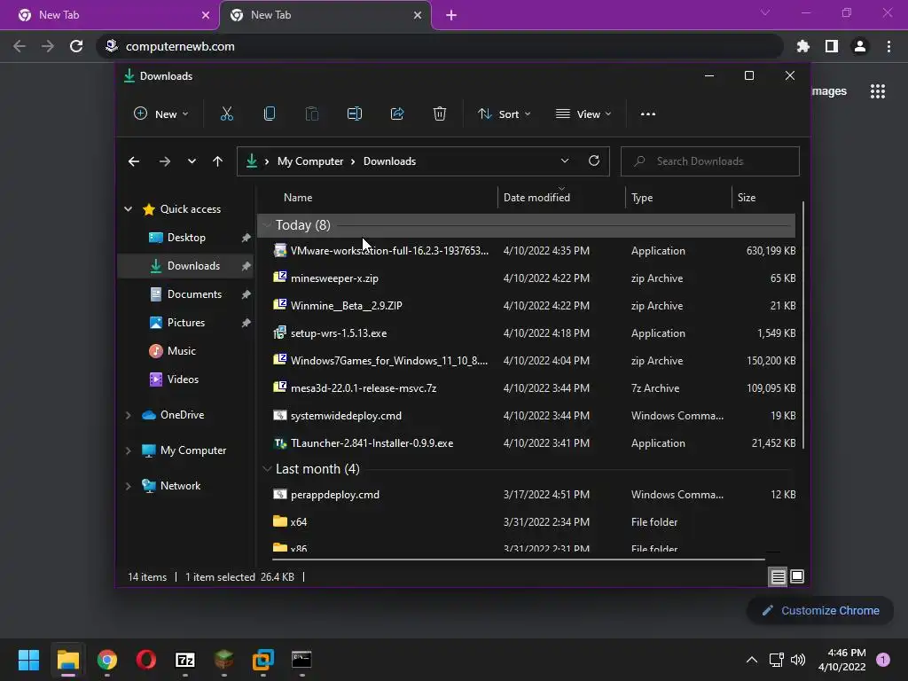Viewport: 908px width, 681px height.
Task: Open Chrome three-dot menu
Action: [888, 46]
